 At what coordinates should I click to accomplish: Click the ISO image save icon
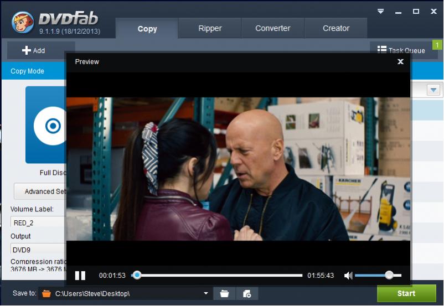247,293
